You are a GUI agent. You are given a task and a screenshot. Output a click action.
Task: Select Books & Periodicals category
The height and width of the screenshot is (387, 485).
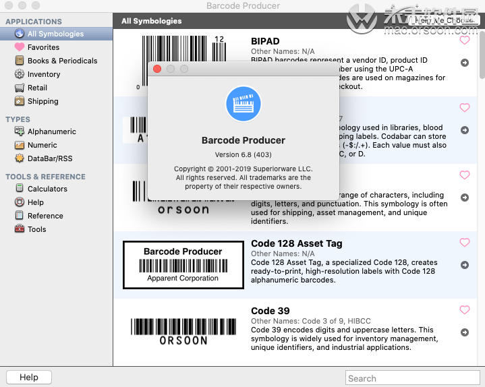(63, 61)
